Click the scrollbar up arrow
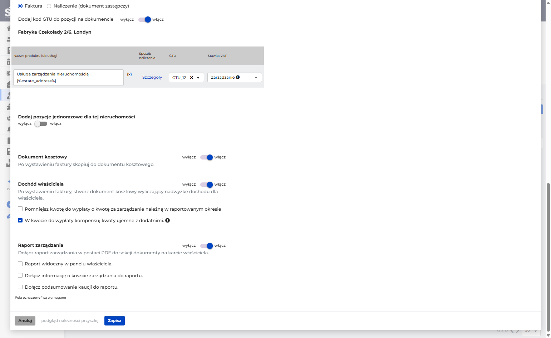The height and width of the screenshot is (338, 551). [x=548, y=3]
